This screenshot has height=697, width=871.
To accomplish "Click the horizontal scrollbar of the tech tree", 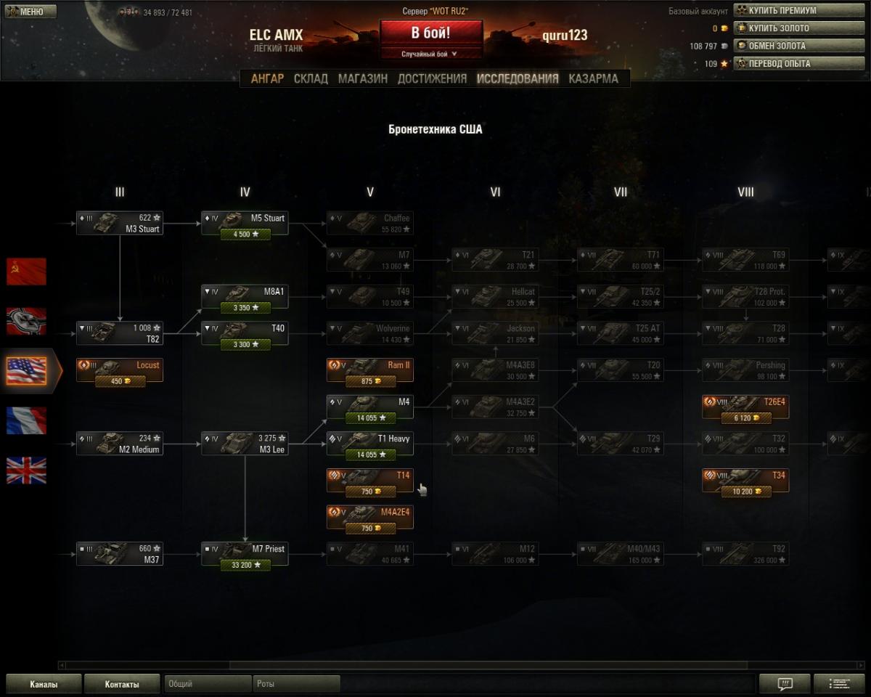I will pyautogui.click(x=488, y=665).
